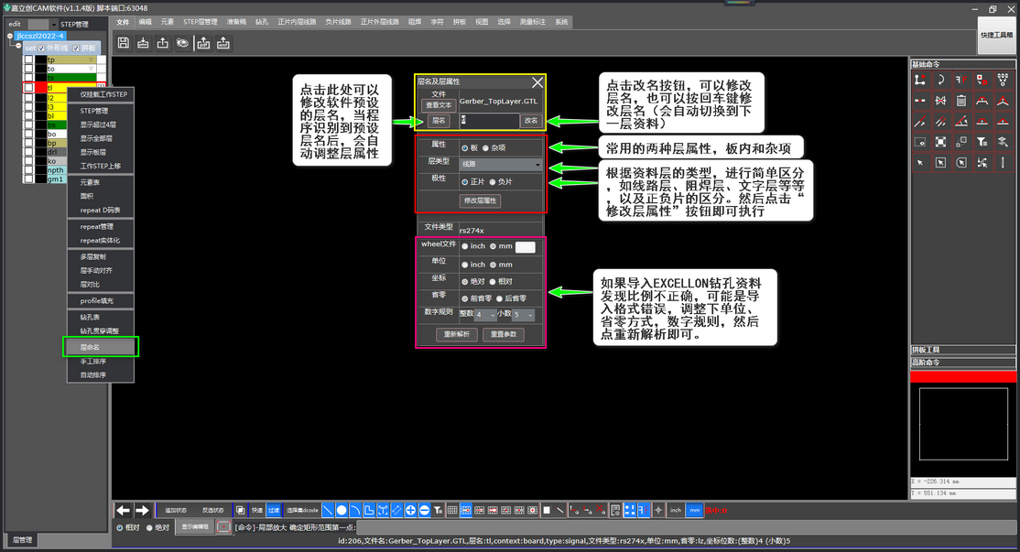This screenshot has height=552, width=1020.
Task: Check the box for layer gm1
Action: pyautogui.click(x=28, y=179)
